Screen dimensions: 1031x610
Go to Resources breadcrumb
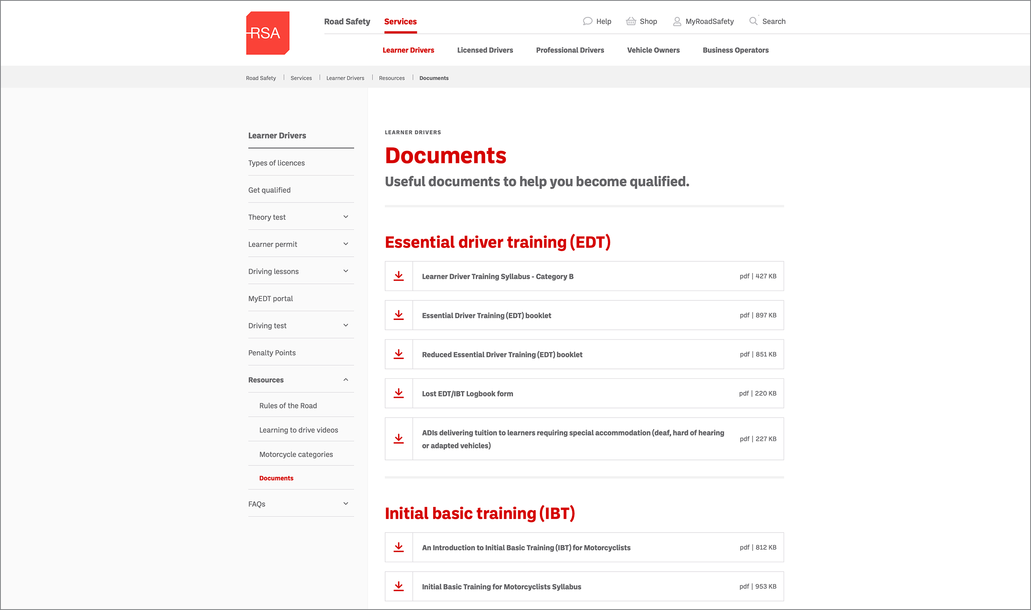pyautogui.click(x=392, y=78)
